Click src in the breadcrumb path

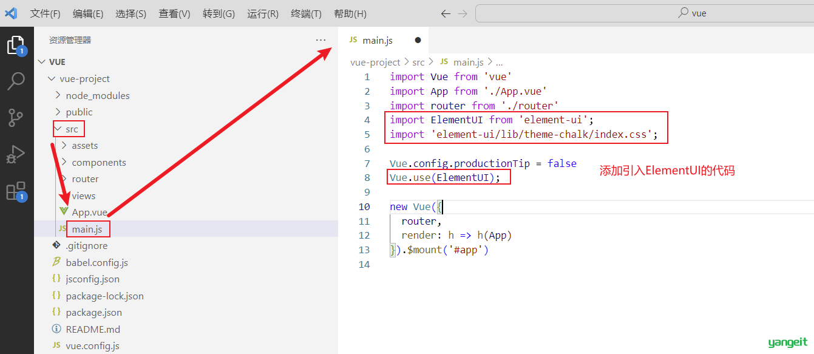click(419, 62)
